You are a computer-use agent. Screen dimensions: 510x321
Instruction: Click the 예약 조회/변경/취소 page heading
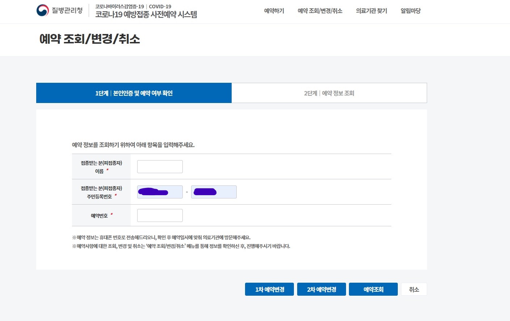click(x=89, y=39)
